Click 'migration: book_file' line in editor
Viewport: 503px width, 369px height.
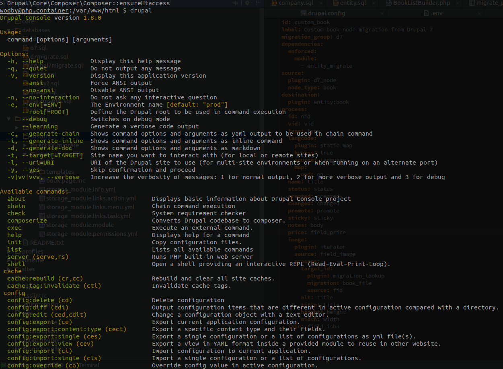(x=339, y=283)
